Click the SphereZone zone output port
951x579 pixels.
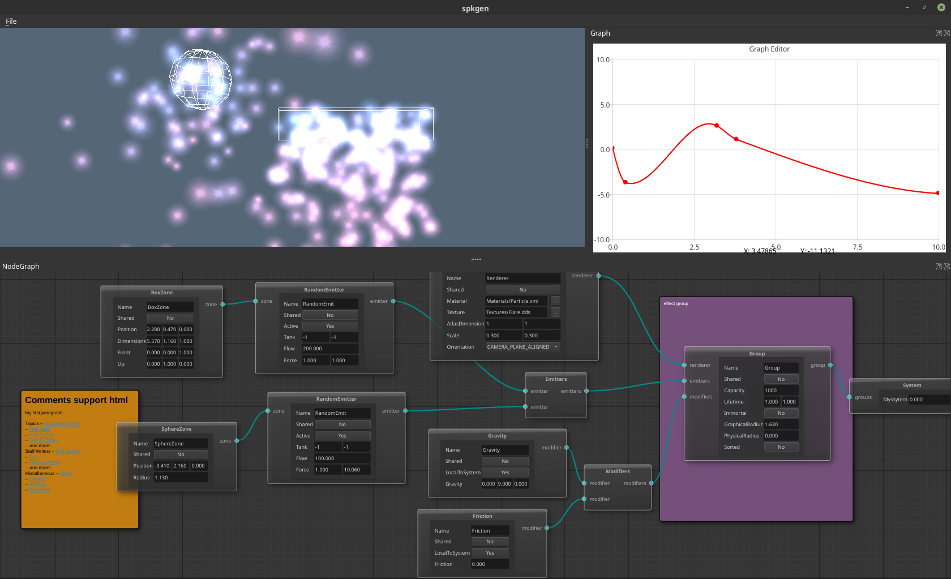237,441
